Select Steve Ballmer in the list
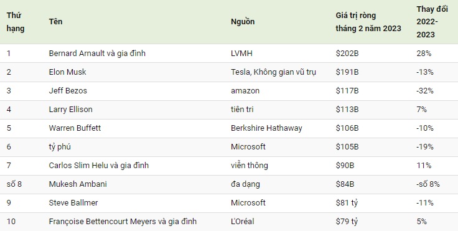 point(73,202)
